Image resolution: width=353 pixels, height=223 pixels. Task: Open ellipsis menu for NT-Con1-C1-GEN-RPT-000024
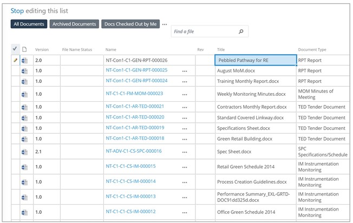[x=185, y=82]
